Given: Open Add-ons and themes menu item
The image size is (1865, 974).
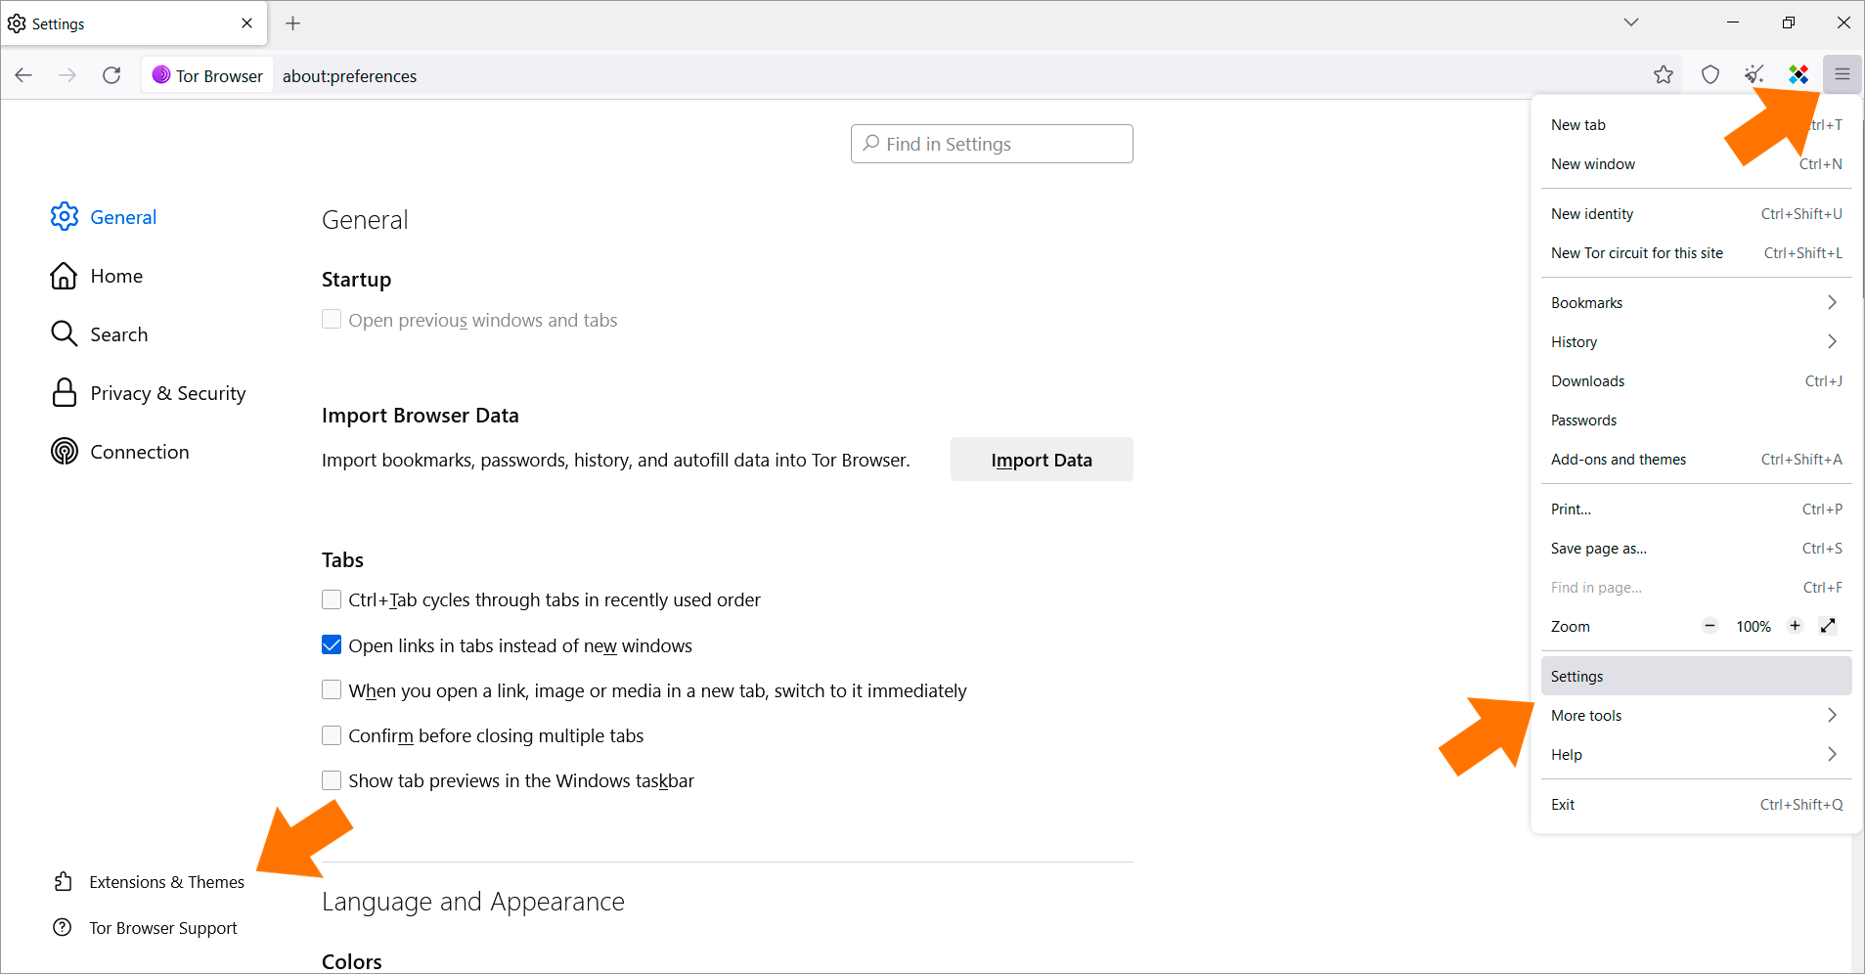Looking at the screenshot, I should point(1696,460).
